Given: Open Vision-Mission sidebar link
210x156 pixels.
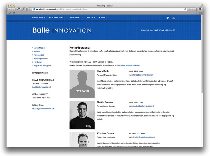Looking at the screenshot, I should (x=40, y=48).
